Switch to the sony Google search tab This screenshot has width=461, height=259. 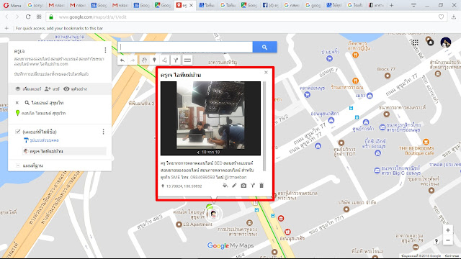point(35,5)
